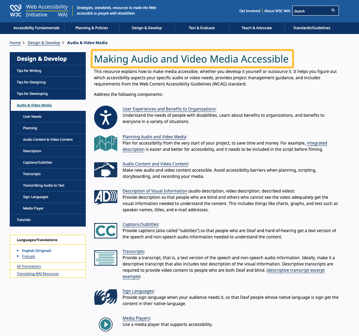The image size is (359, 336).
Task: Open Accessibility Fundamentals menu
Action: tap(36, 28)
